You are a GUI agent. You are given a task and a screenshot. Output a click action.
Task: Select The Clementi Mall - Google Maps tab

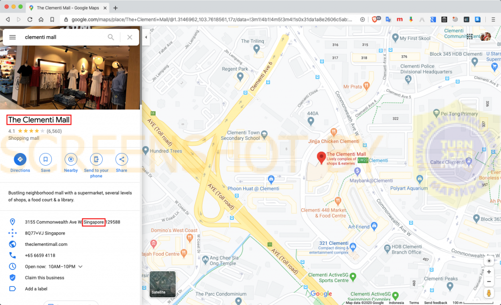click(68, 8)
